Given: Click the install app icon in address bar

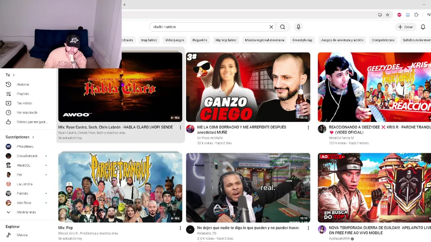Looking at the screenshot, I should tap(380, 15).
